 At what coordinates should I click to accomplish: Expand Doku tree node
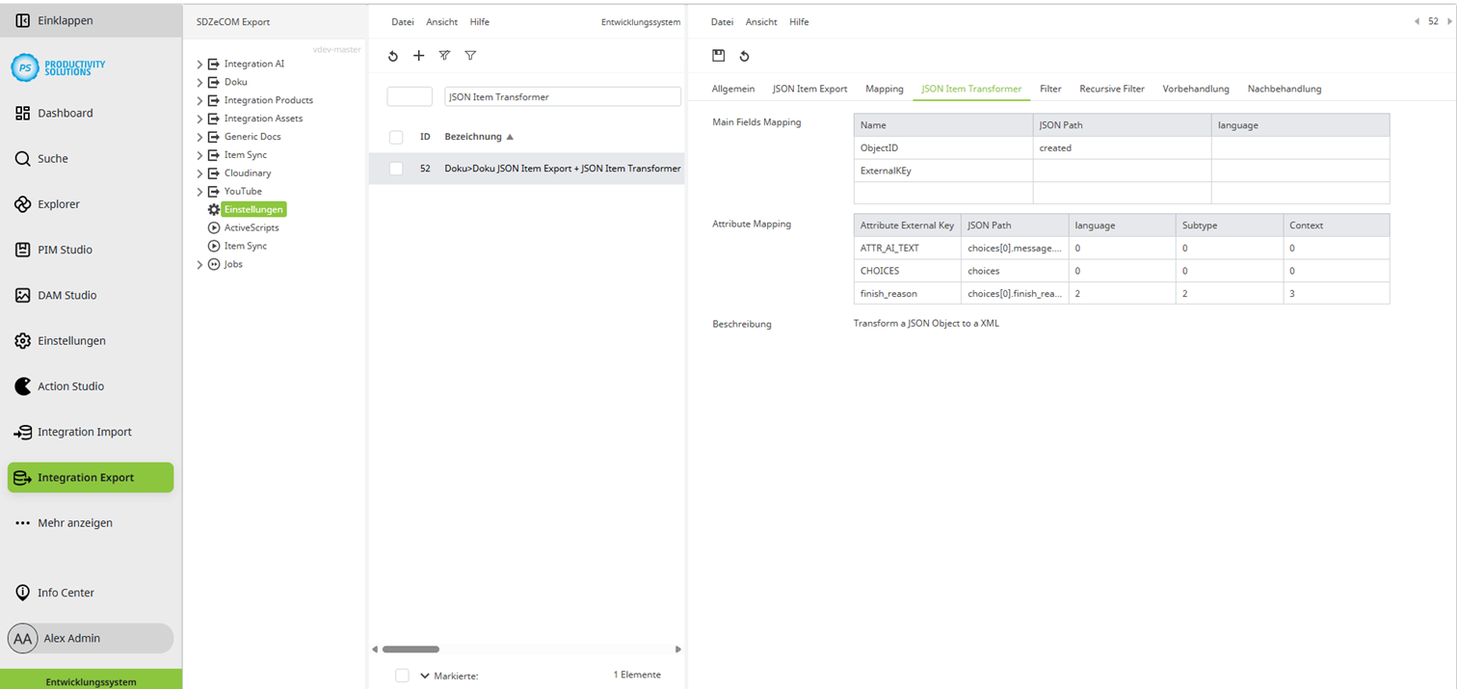pos(199,83)
